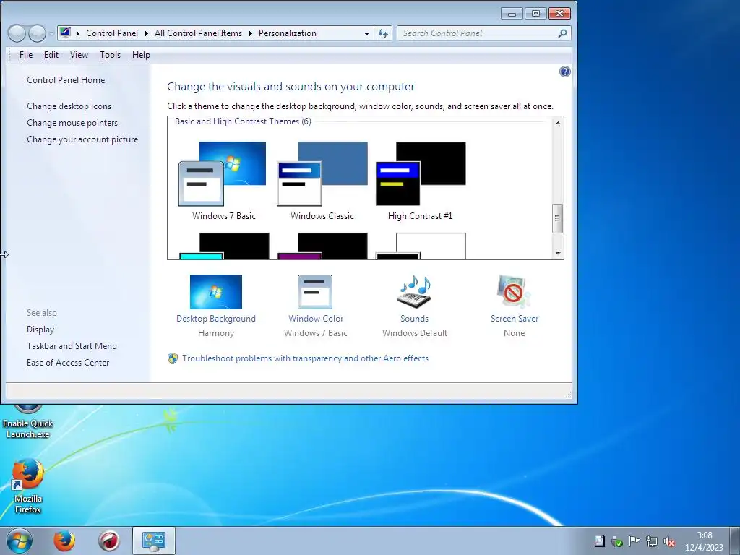The width and height of the screenshot is (740, 555).
Task: Open the Display link
Action: (40, 330)
